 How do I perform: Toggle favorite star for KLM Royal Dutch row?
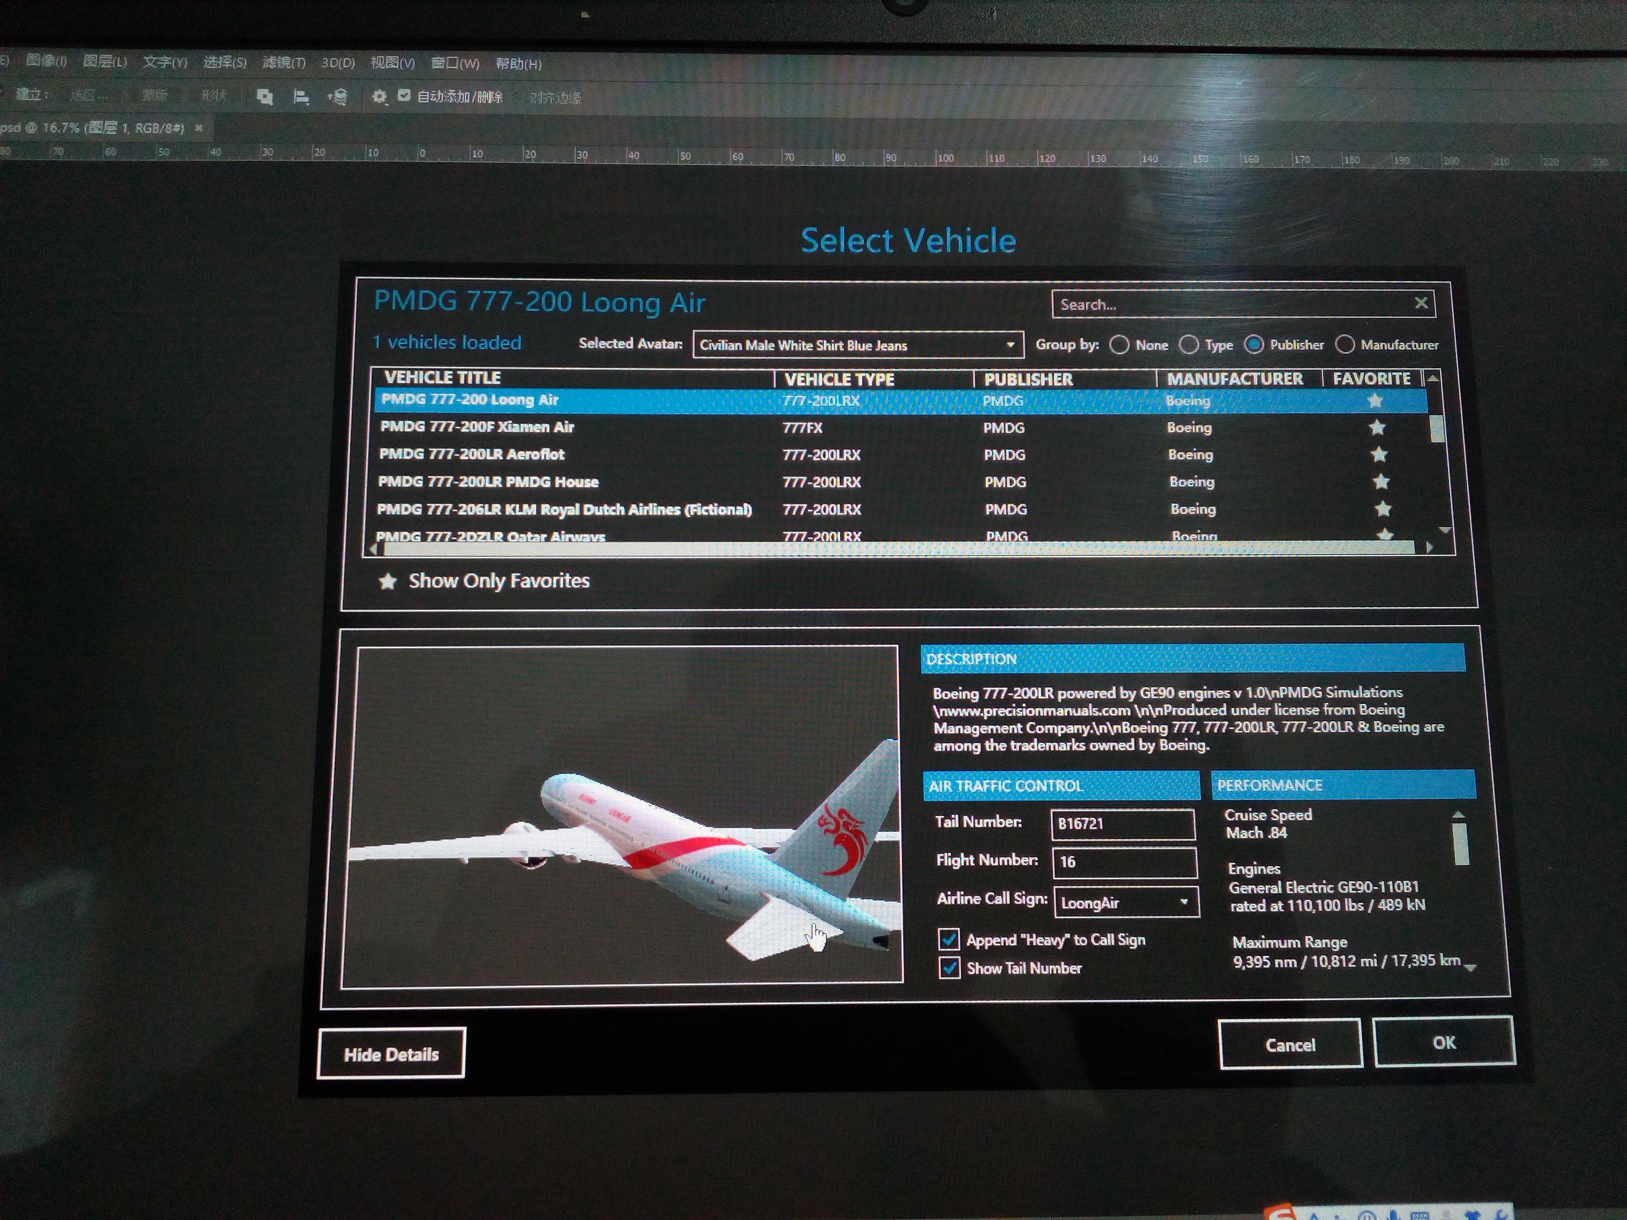(1383, 509)
